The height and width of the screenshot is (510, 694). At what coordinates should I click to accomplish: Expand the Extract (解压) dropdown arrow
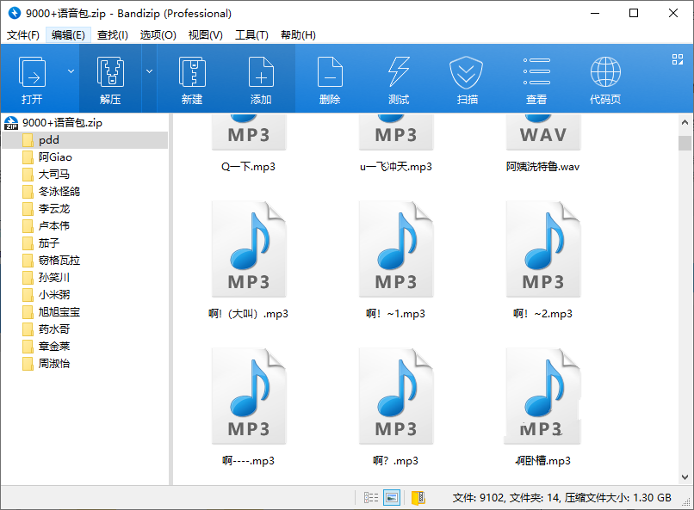(x=150, y=71)
